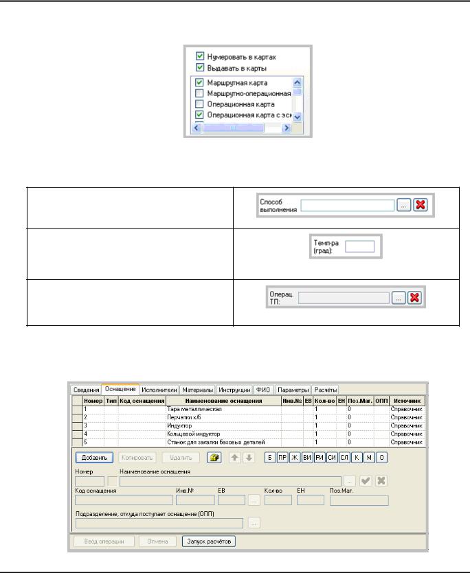Click the card list scroll-left arrow
The image size is (470, 573).
pos(197,128)
